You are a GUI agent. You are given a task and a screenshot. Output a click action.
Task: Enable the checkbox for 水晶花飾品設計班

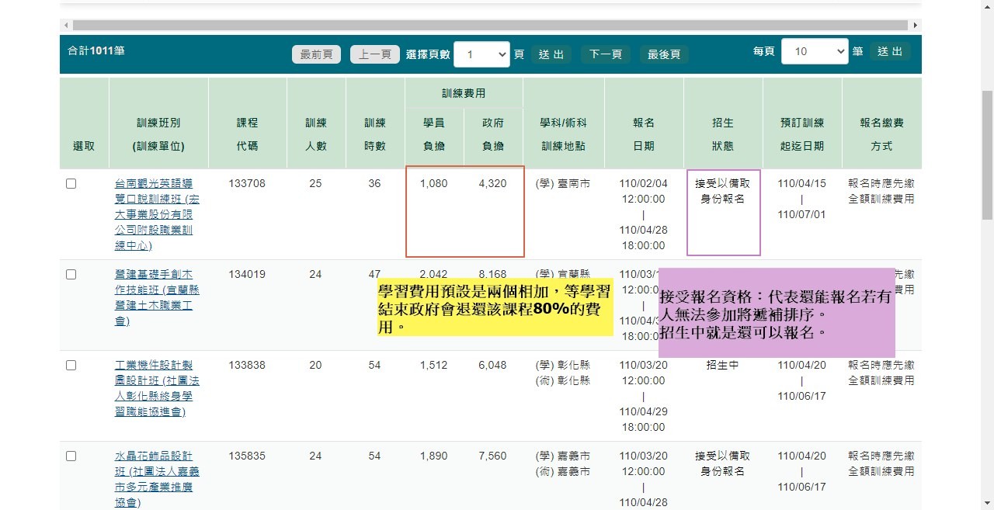coord(71,456)
